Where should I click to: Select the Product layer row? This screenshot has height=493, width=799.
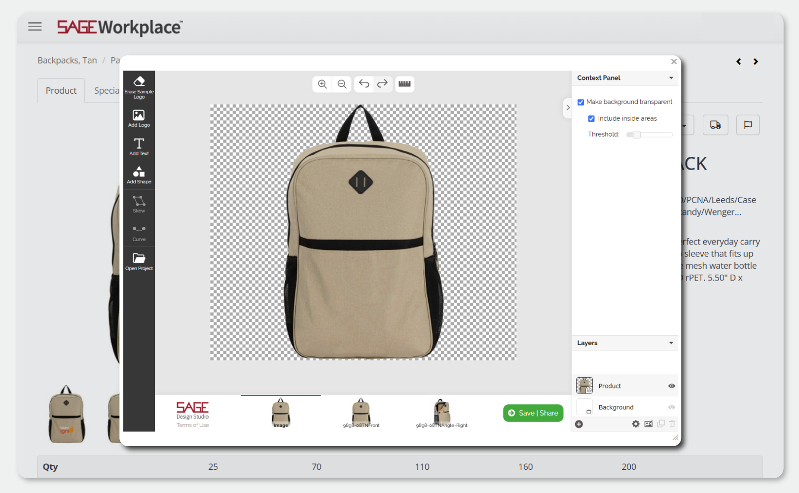coord(625,386)
